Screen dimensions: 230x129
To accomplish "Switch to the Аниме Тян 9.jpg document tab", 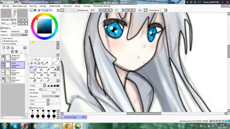I will click(x=74, y=117).
